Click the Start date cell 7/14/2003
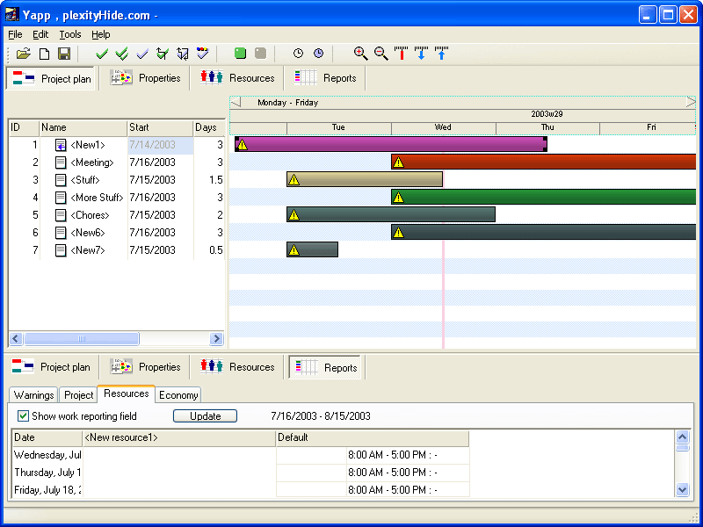Image resolution: width=703 pixels, height=527 pixels. point(161,145)
